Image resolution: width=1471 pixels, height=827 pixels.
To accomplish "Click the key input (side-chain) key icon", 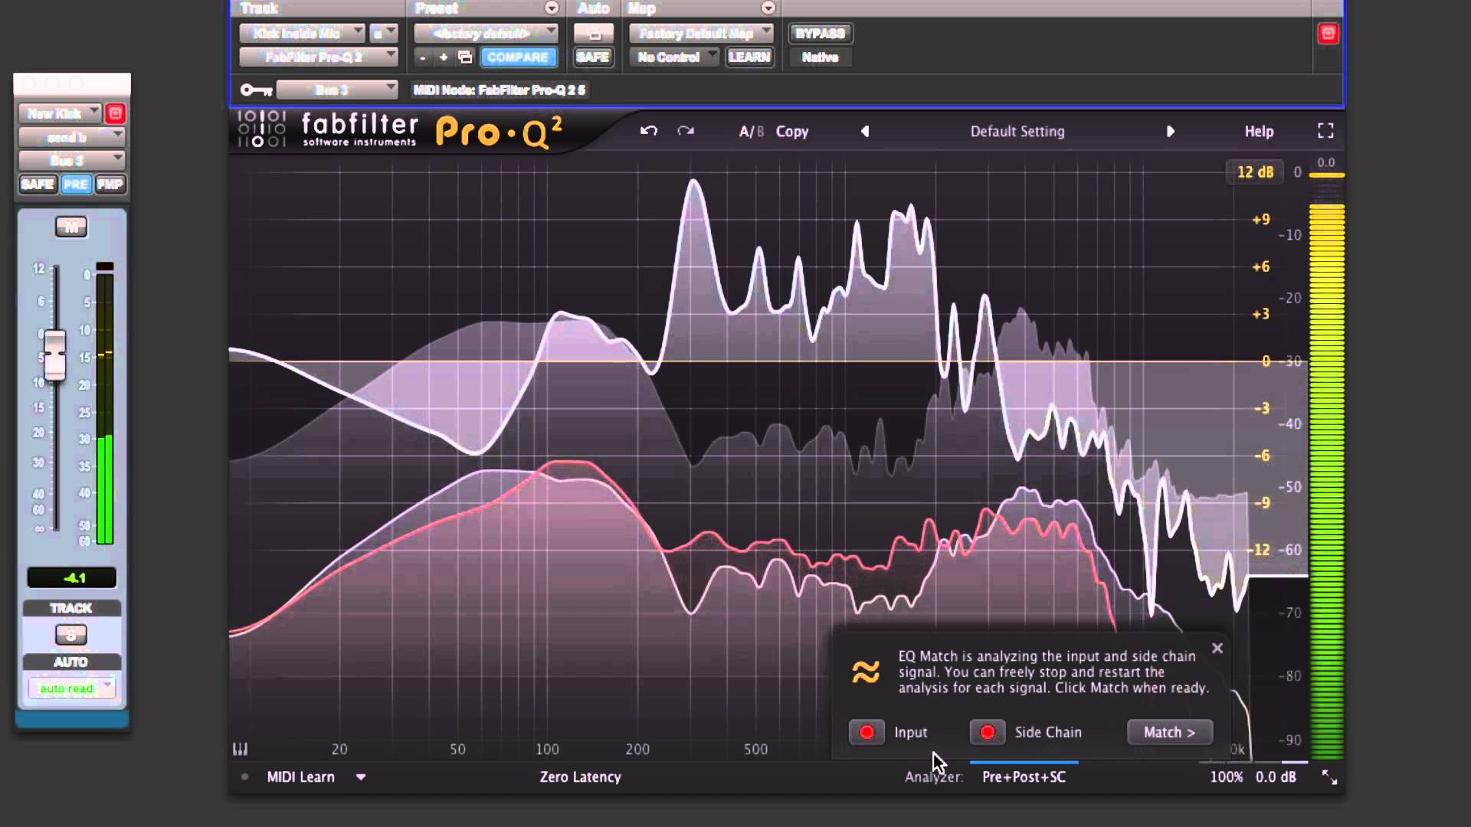I will tap(256, 90).
